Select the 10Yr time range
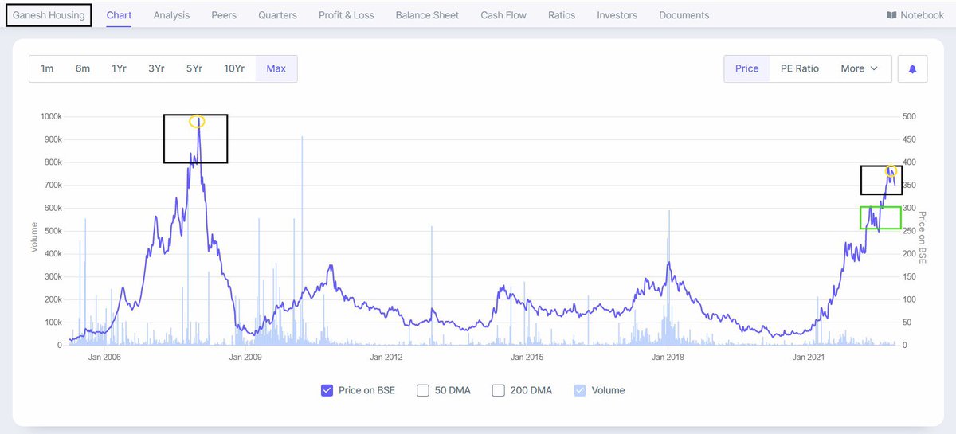The width and height of the screenshot is (956, 434). point(234,68)
